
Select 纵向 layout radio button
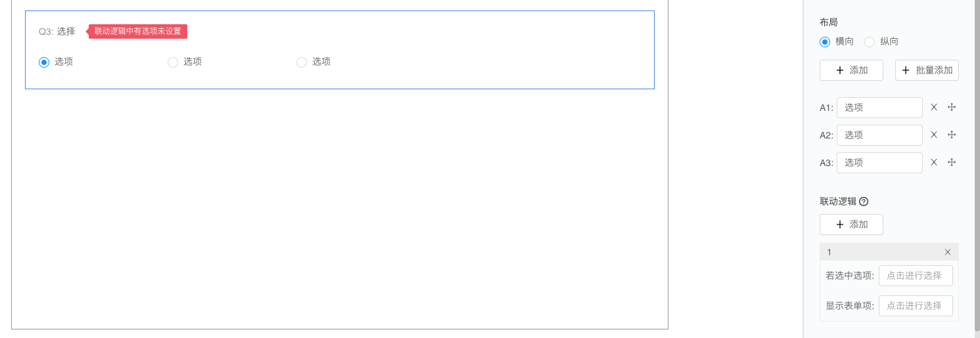tap(870, 41)
